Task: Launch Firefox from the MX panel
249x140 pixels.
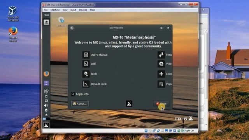Action: 46,74
